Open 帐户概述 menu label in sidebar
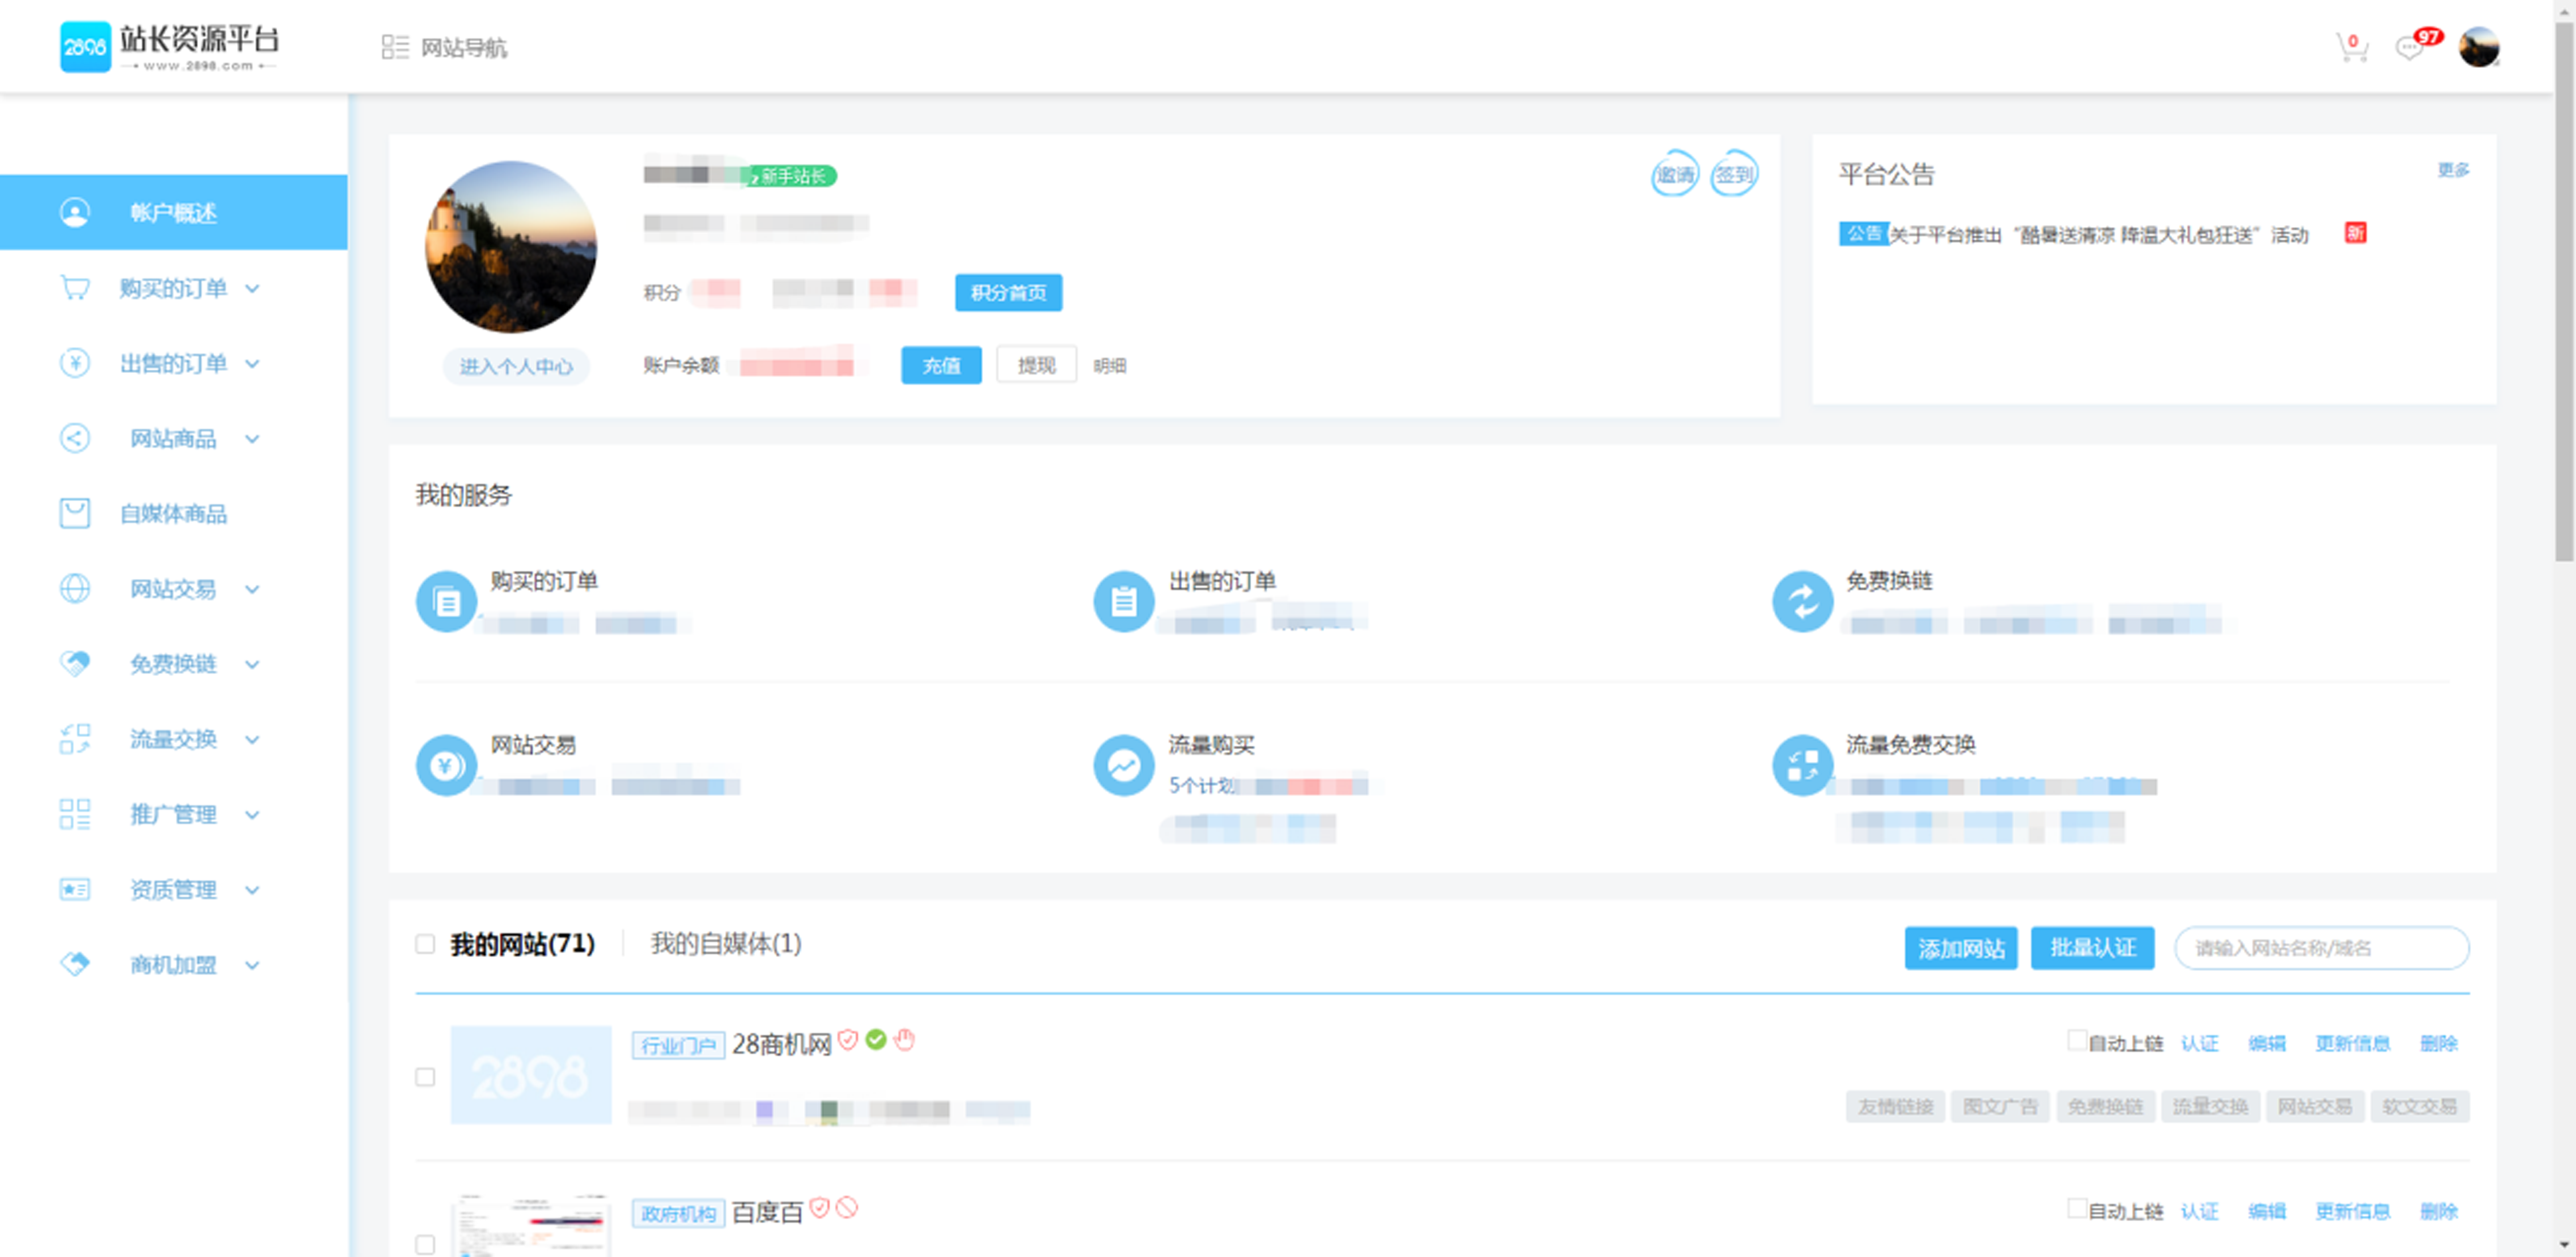Image resolution: width=2576 pixels, height=1257 pixels. coord(173,213)
